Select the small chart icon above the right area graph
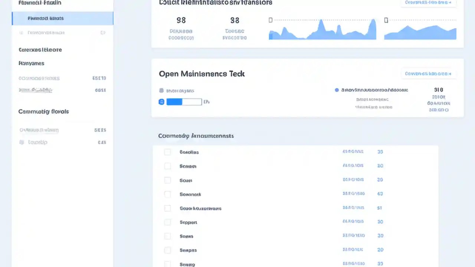 [386, 20]
